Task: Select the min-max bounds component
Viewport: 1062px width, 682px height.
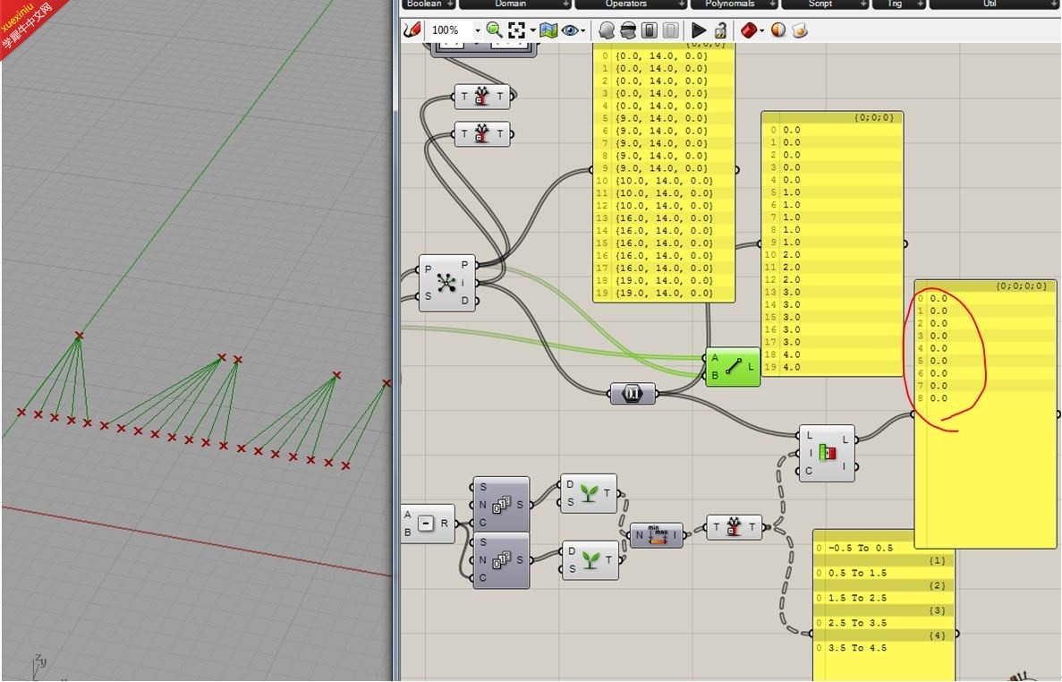Action: coord(657,535)
